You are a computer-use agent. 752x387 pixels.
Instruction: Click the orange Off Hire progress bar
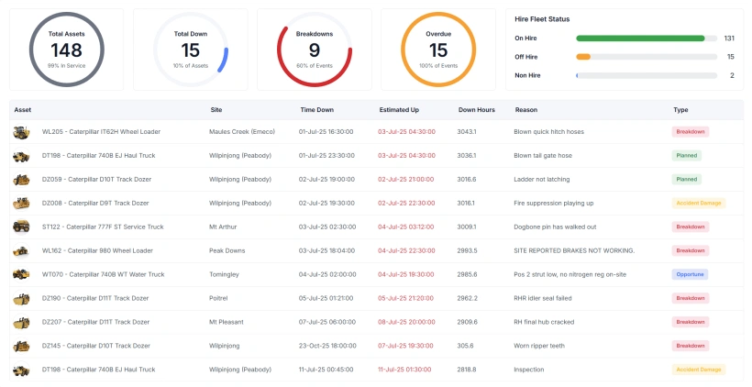(x=583, y=57)
